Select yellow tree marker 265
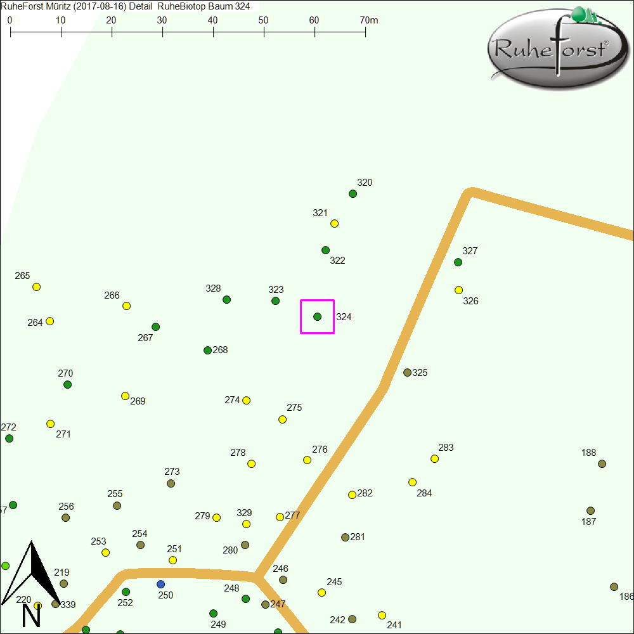The image size is (634, 634). pyautogui.click(x=37, y=287)
